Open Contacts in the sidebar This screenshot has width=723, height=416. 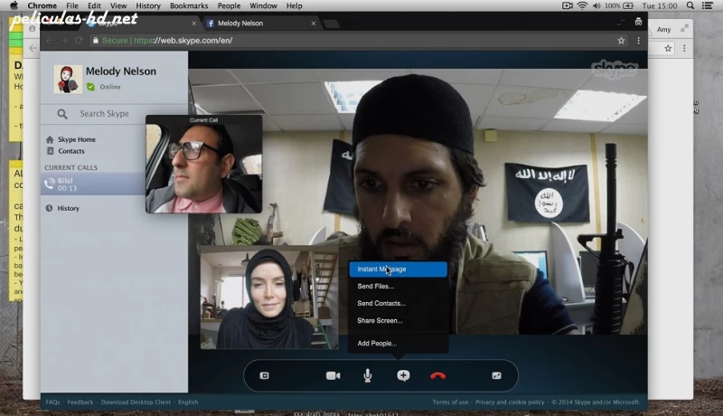pos(70,151)
